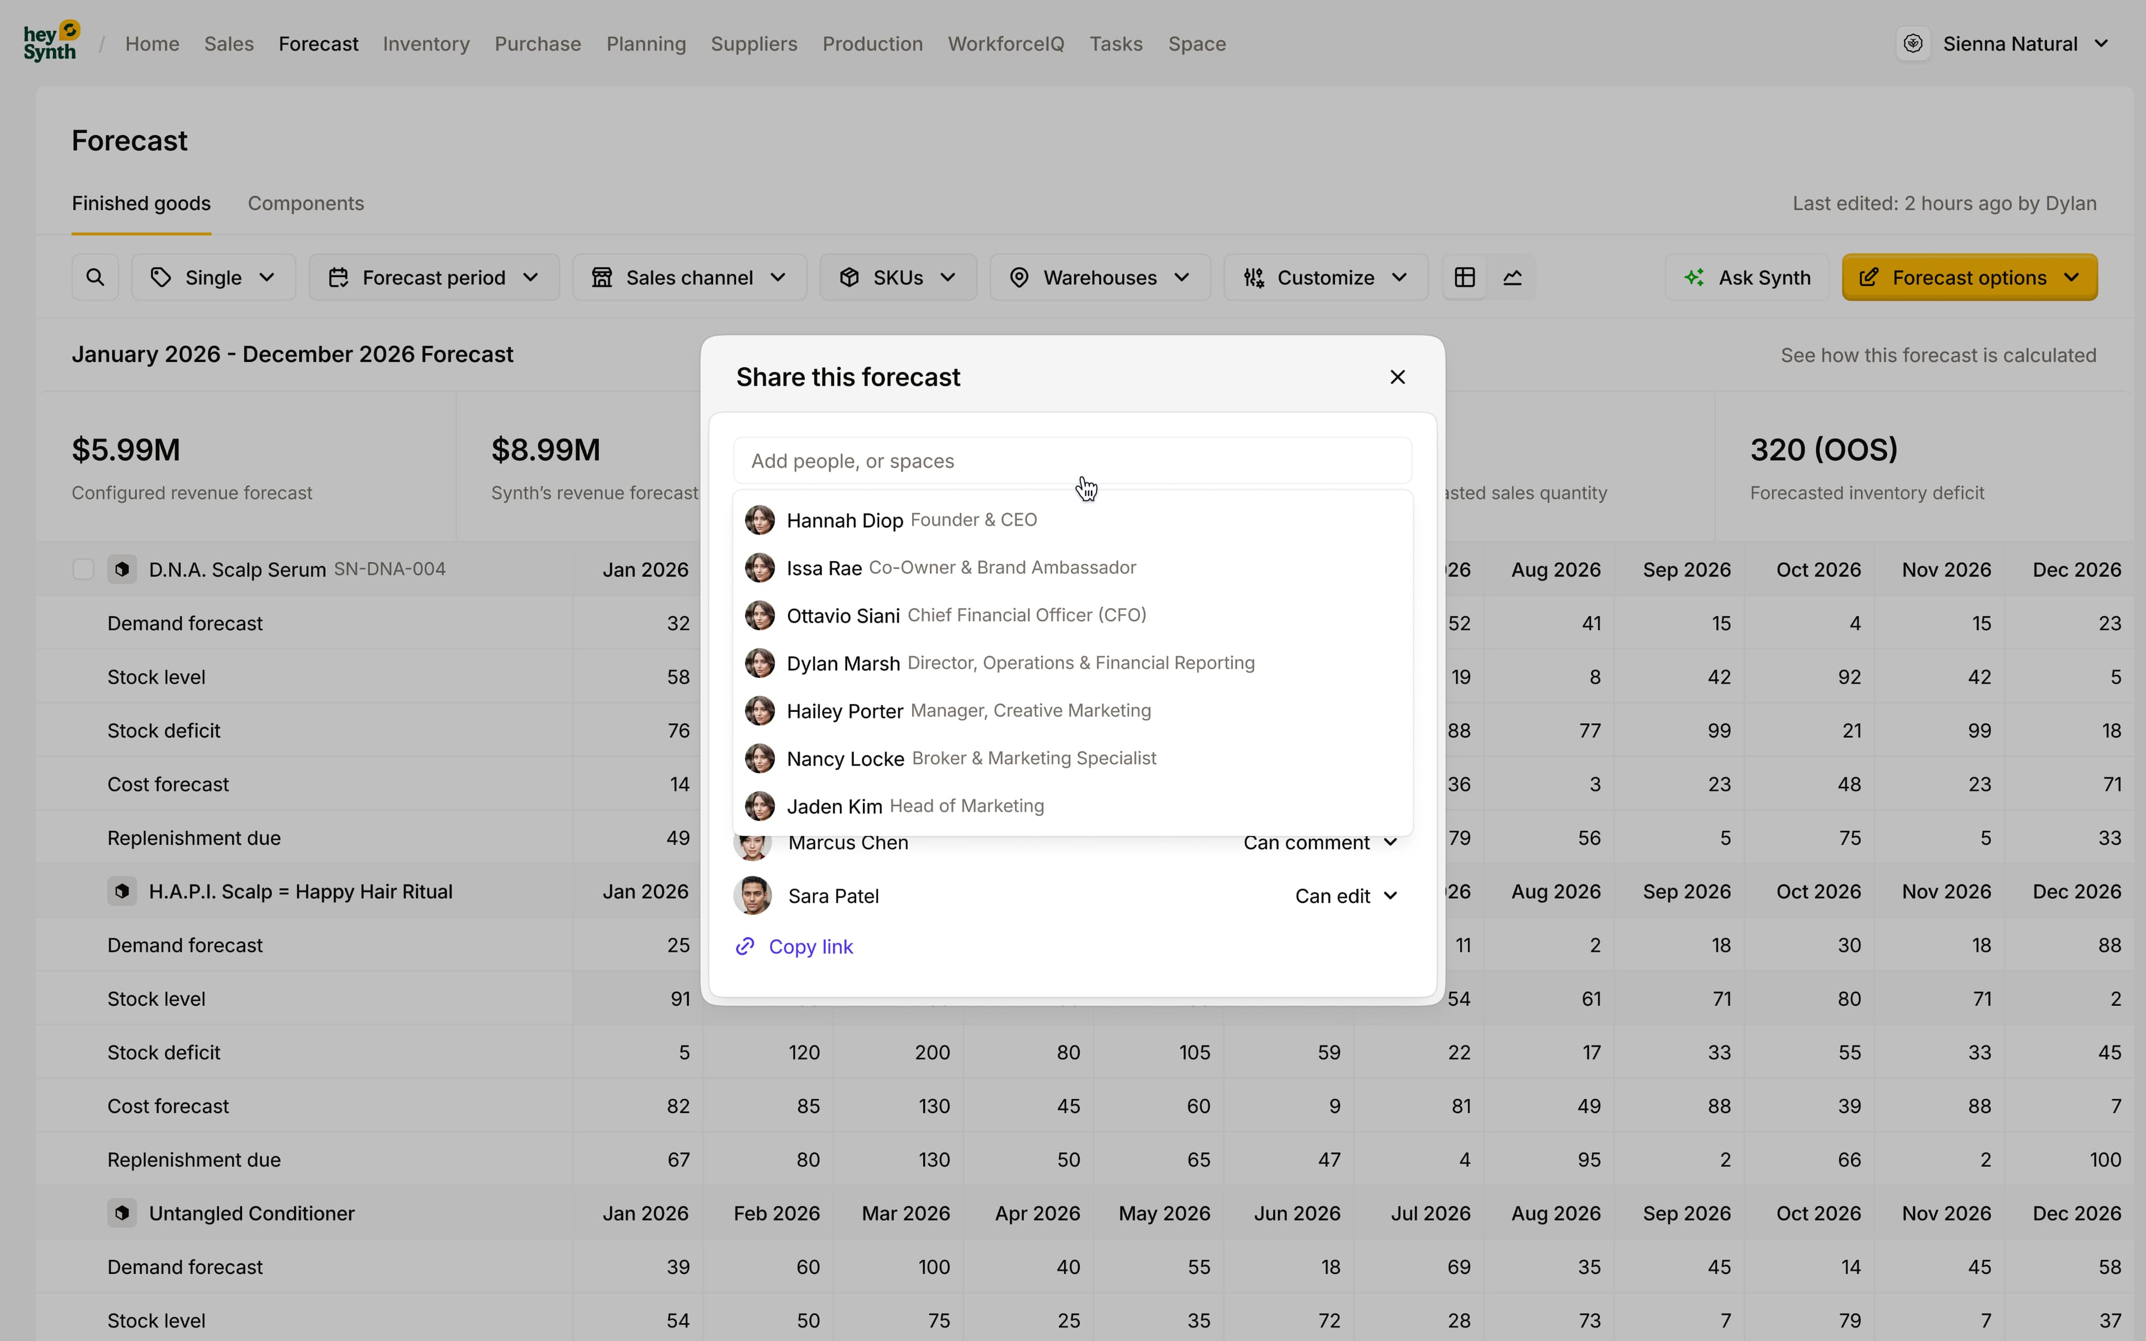Click the heySynth logo
The width and height of the screenshot is (2146, 1341).
pyautogui.click(x=50, y=42)
